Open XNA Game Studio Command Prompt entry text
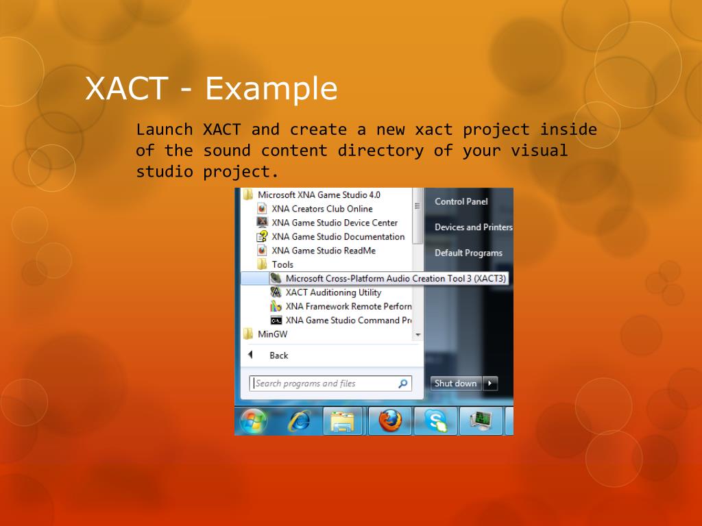This screenshot has height=526, width=702. 348,321
